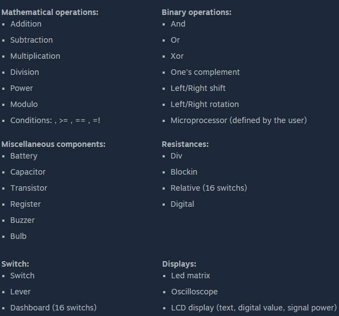Screen dimensions: 339x316
Task: Click the Left/Right rotation item
Action: (205, 104)
